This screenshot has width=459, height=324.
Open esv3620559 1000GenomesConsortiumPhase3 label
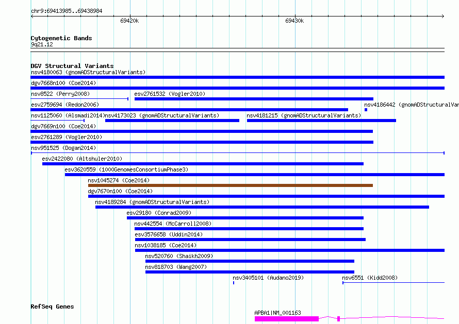tap(126, 169)
